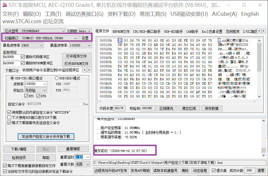The height and width of the screenshot is (176, 268).
Task: Click 扫描串口 button
Action: point(11,38)
